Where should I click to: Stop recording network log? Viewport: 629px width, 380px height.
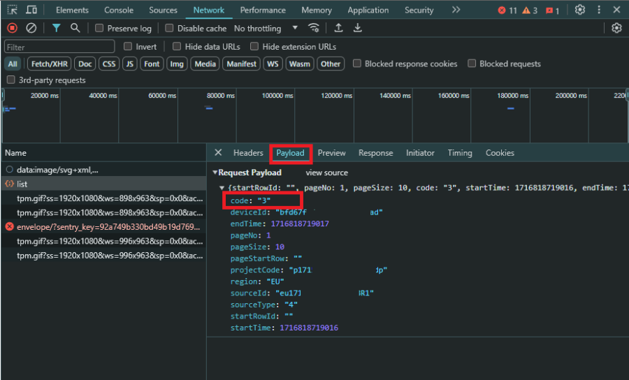[13, 28]
